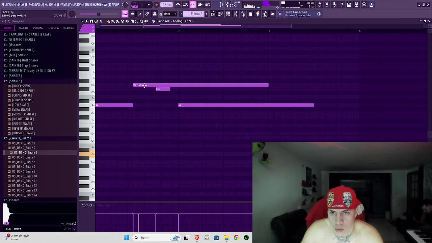This screenshot has width=432, height=243.
Task: Expand the +snares folder
Action: [14, 200]
